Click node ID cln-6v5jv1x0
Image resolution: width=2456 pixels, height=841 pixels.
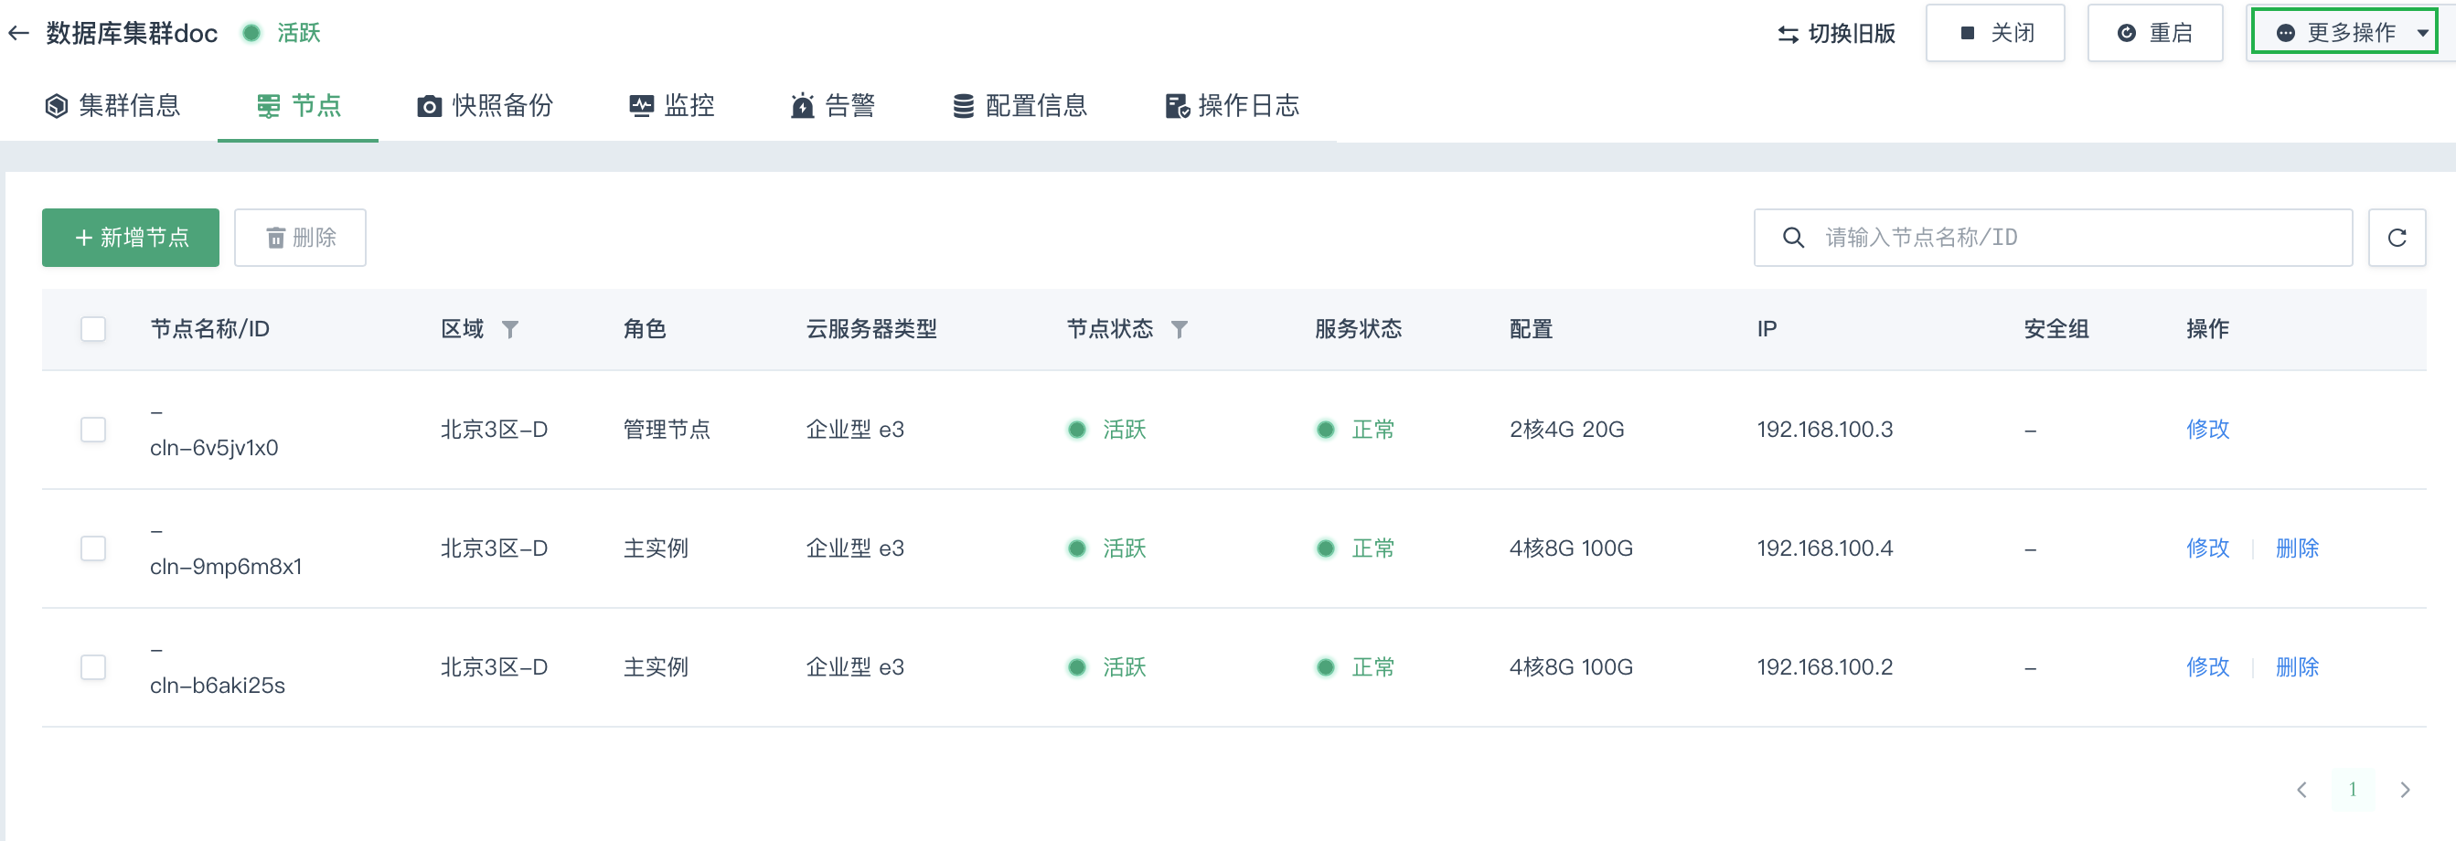[215, 448]
